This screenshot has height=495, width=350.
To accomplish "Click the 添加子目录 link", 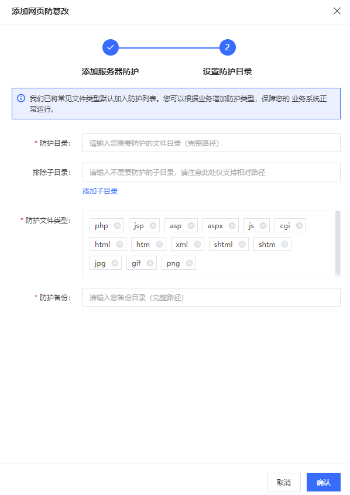I will point(100,191).
